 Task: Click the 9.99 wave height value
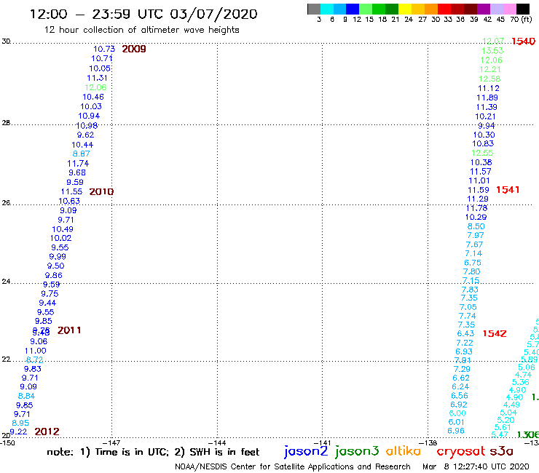click(58, 257)
